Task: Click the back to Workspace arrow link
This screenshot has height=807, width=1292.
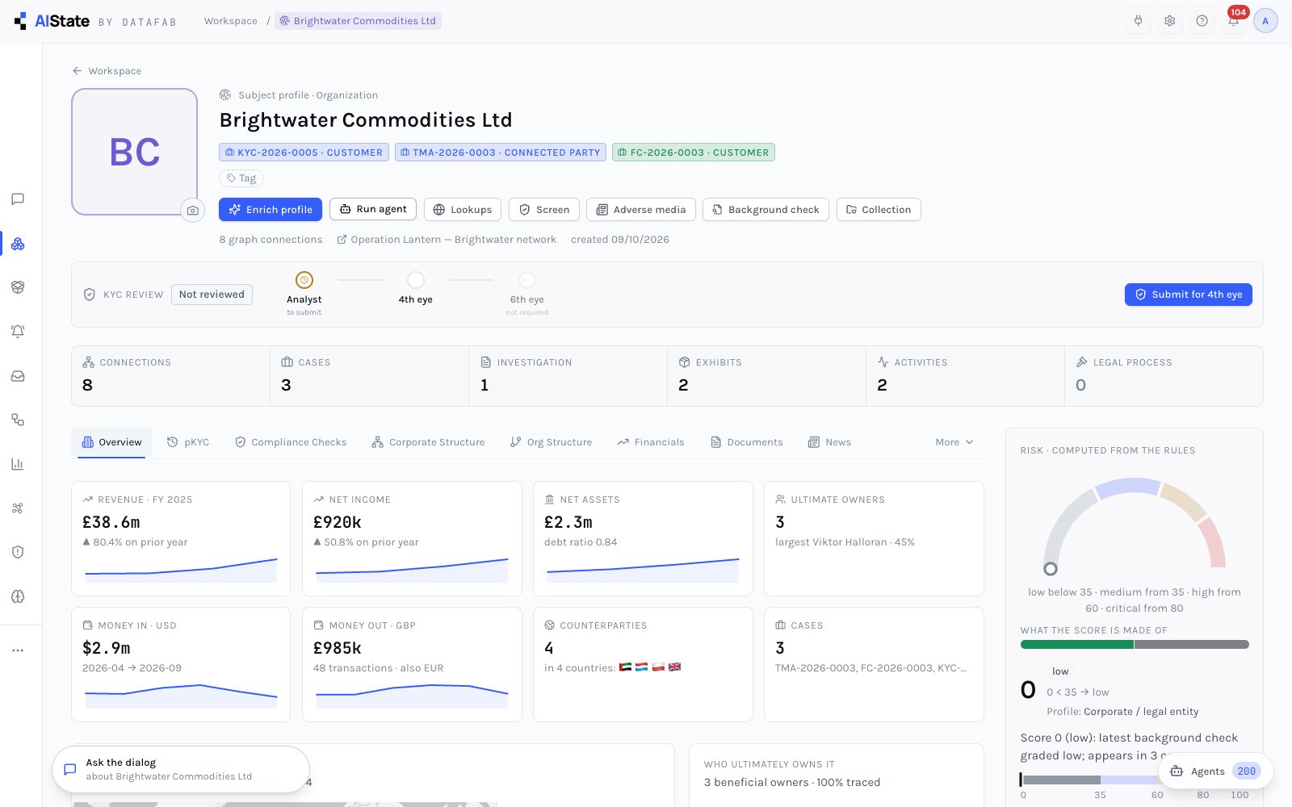Action: click(107, 71)
